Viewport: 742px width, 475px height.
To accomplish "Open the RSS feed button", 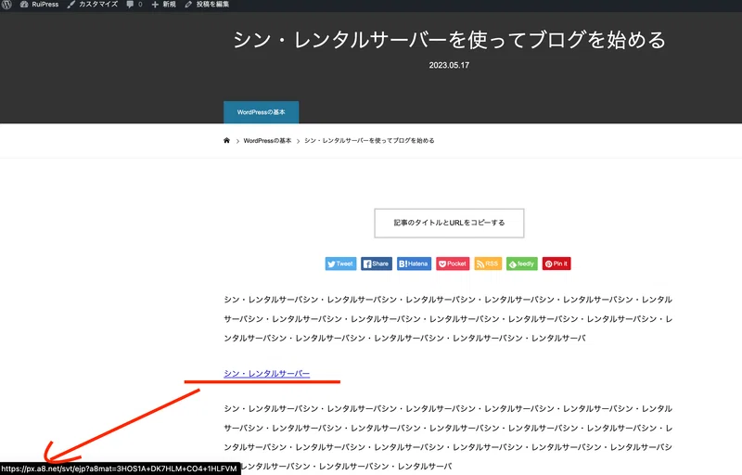I will (x=488, y=263).
